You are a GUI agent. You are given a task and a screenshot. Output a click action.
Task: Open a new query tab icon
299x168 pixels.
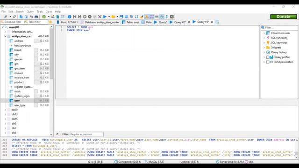217,22
